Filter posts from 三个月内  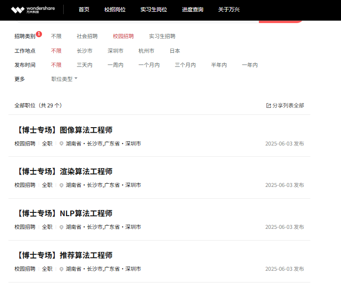[185, 65]
